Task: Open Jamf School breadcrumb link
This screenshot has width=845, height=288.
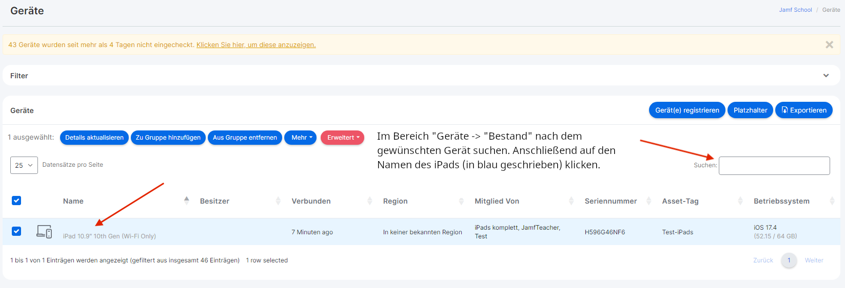Action: click(x=795, y=10)
